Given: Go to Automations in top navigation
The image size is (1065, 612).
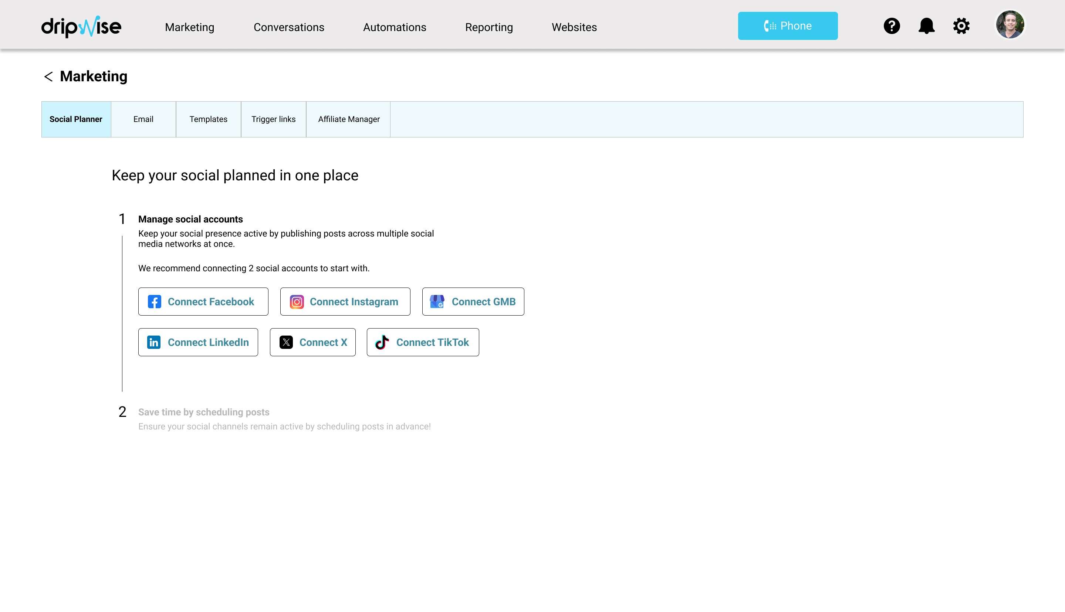Looking at the screenshot, I should tap(394, 27).
